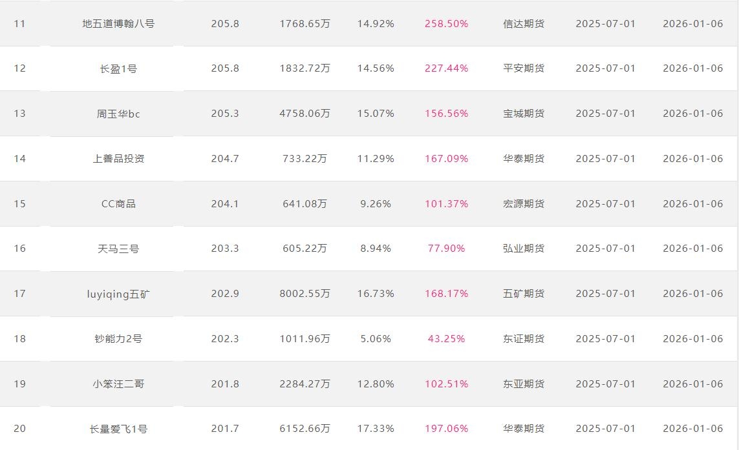Click the 43.25% return rate value

tap(446, 339)
